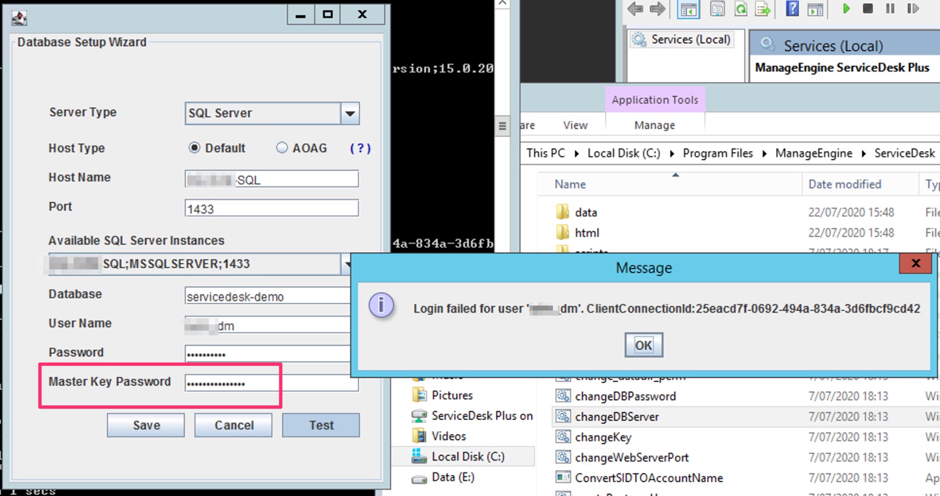940x496 pixels.
Task: Click the Port field showing 1433
Action: tap(271, 209)
